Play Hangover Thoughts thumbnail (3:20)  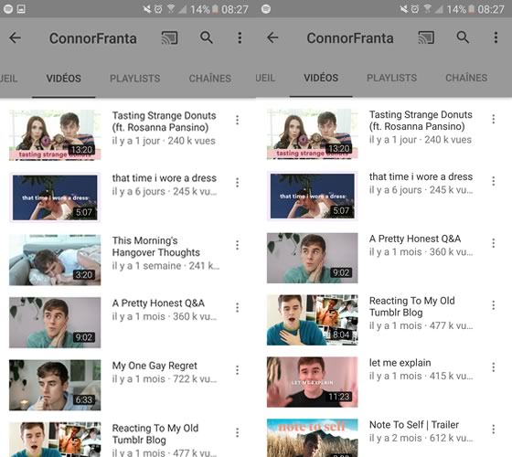[x=55, y=260]
